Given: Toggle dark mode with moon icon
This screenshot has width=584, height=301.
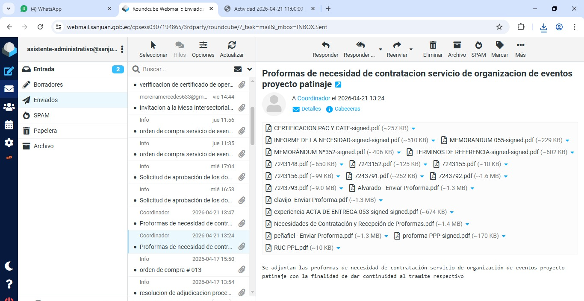Looking at the screenshot, I should [9, 266].
